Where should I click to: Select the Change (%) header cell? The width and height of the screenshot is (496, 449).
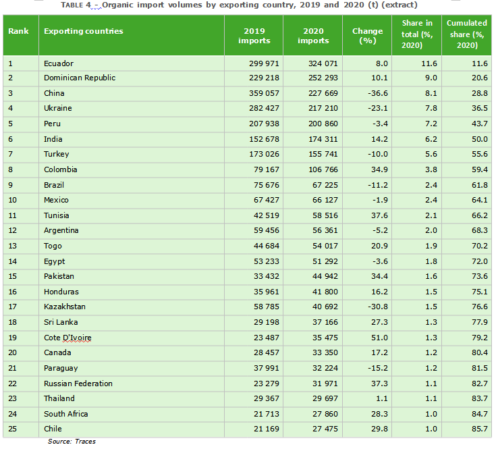pos(367,35)
